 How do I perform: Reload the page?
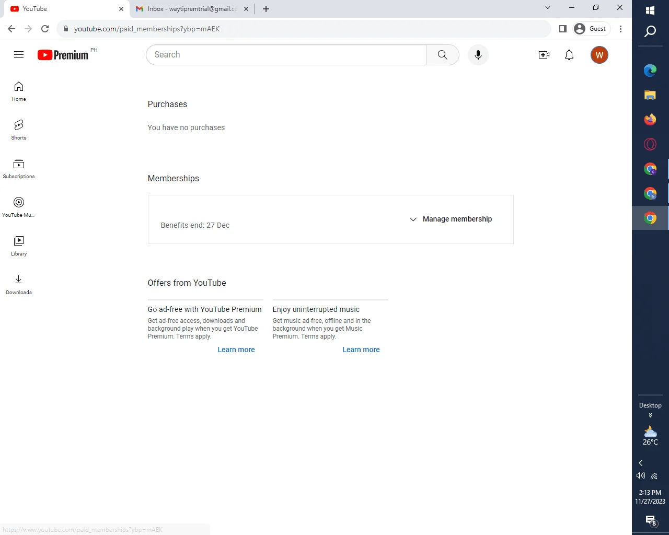[45, 29]
